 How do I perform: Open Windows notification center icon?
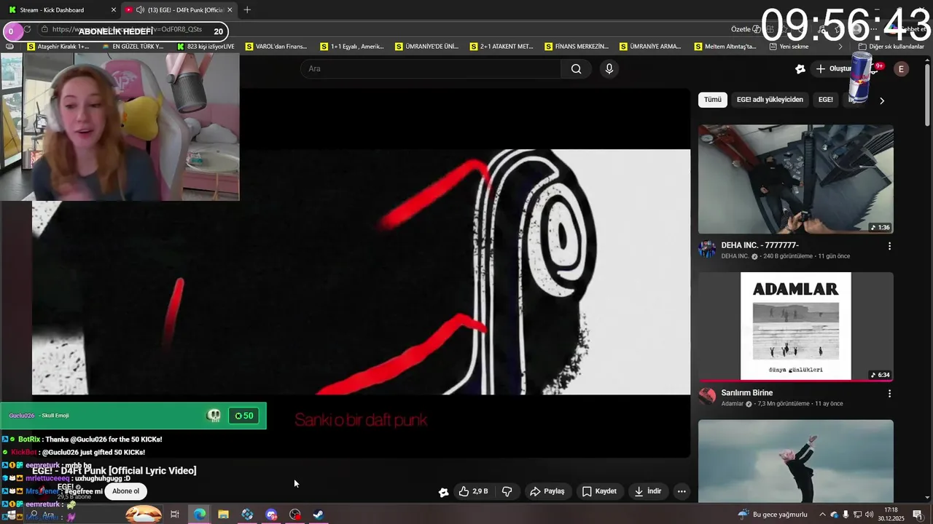[918, 515]
